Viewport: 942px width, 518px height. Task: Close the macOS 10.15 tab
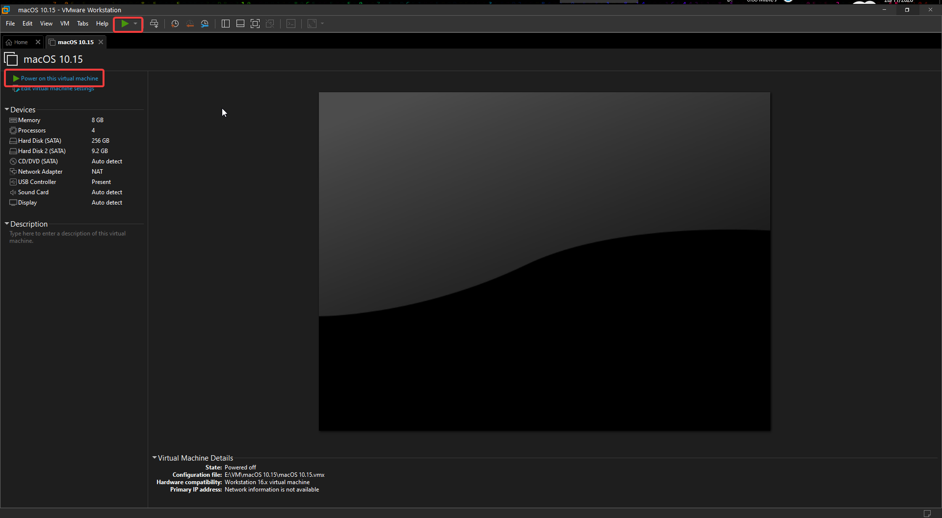coord(101,42)
